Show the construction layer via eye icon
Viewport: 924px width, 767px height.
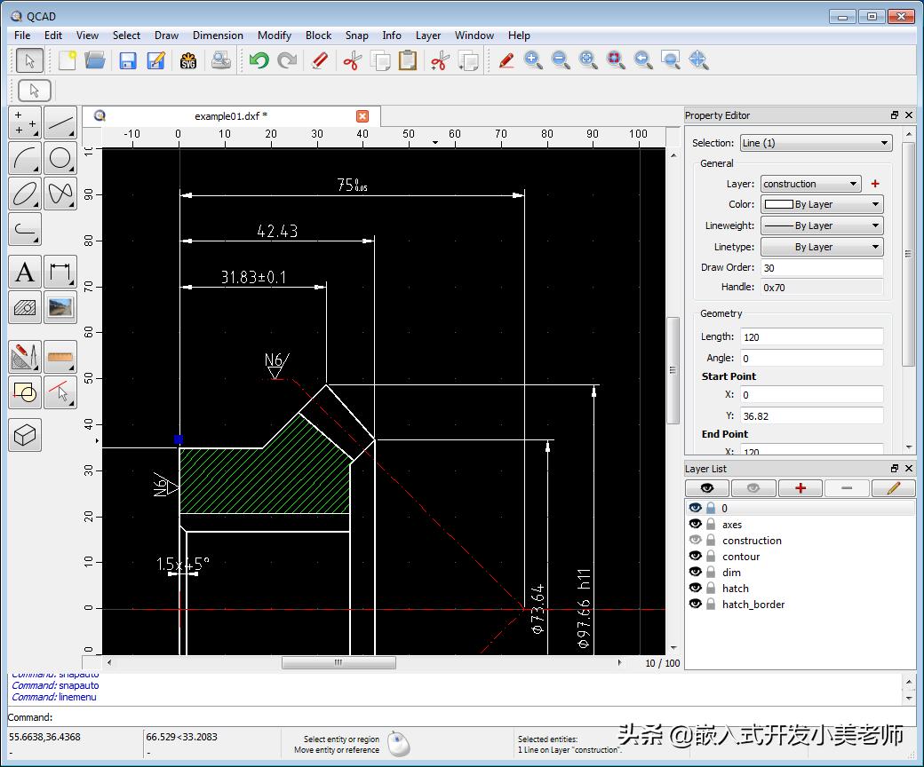pos(696,540)
